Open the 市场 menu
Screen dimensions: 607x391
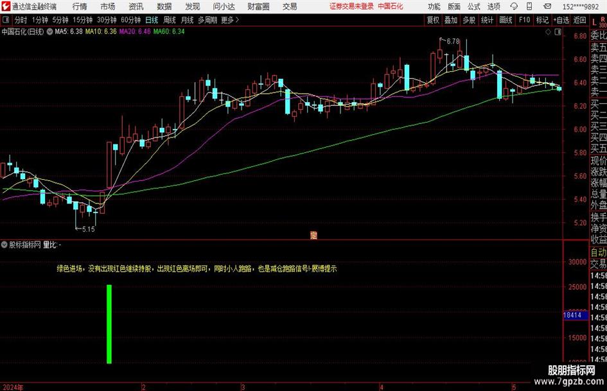tap(108, 6)
